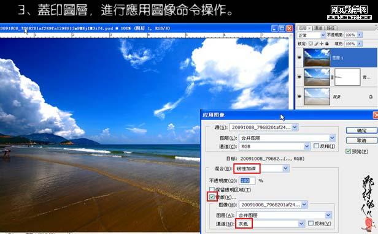The height and width of the screenshot is (234, 378).
Task: Click the link icon between layer thumbnail and mask
Action: click(332, 77)
